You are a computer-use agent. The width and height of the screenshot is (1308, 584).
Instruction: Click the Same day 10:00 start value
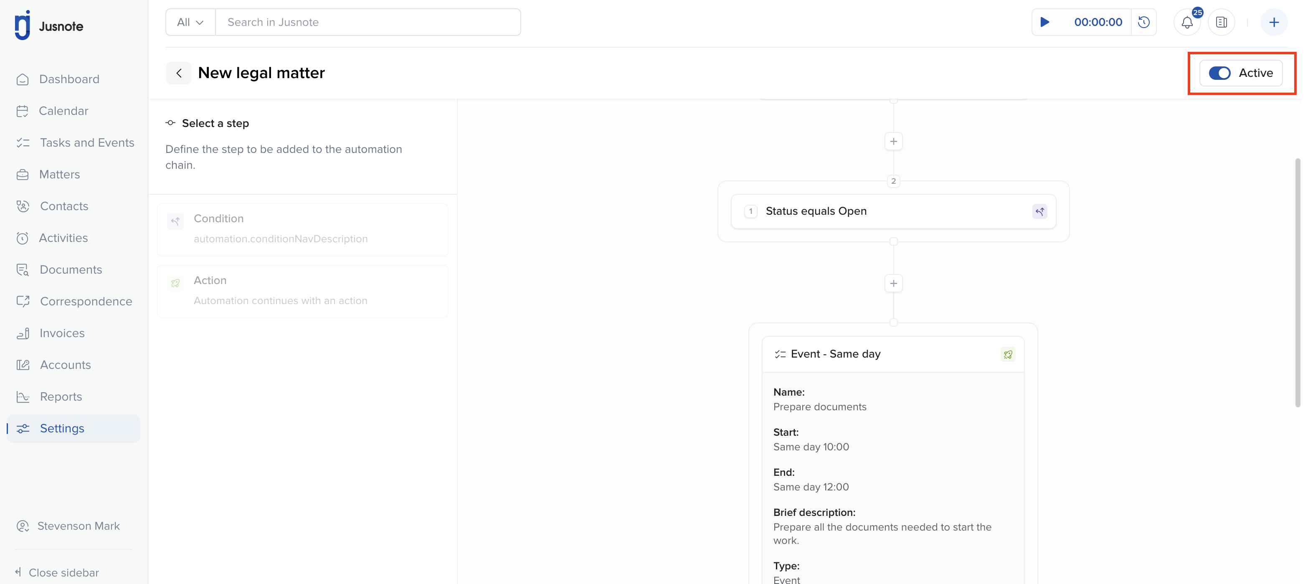[811, 447]
